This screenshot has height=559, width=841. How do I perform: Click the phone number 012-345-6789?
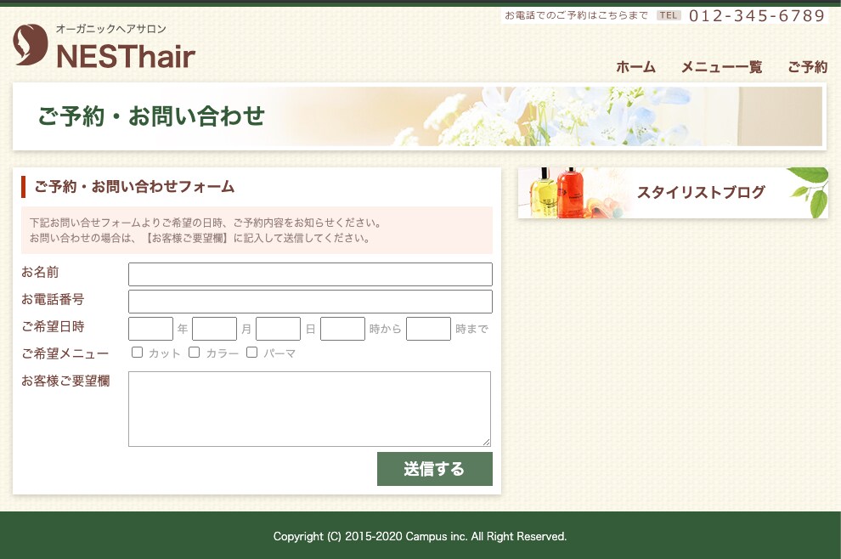[757, 15]
